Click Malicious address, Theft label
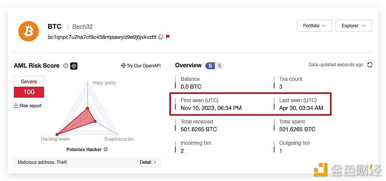The width and height of the screenshot is (386, 181). click(42, 162)
